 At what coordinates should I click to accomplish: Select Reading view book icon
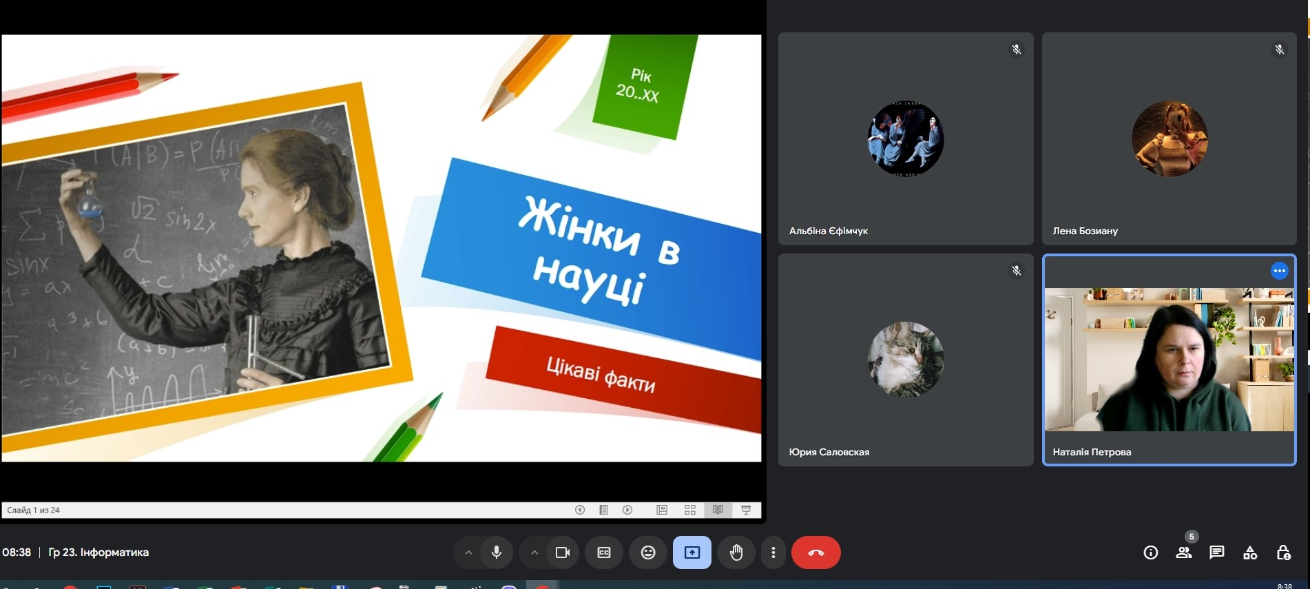(718, 510)
